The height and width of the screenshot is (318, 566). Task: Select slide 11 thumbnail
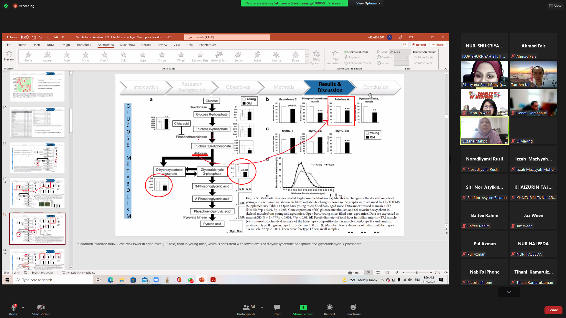[x=37, y=158]
